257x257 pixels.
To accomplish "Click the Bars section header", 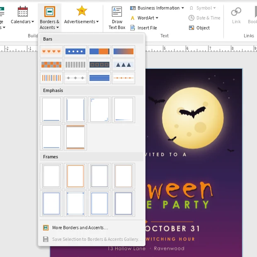I will [92, 39].
